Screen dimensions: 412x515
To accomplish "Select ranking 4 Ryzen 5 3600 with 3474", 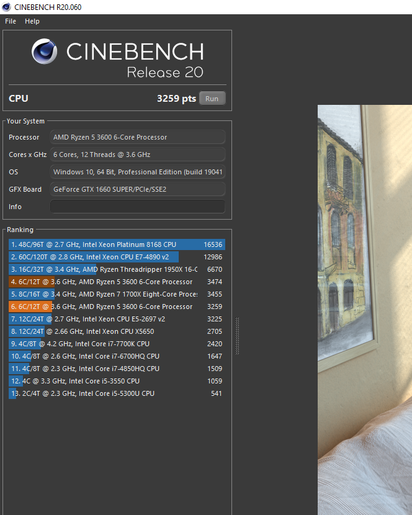I will point(117,282).
